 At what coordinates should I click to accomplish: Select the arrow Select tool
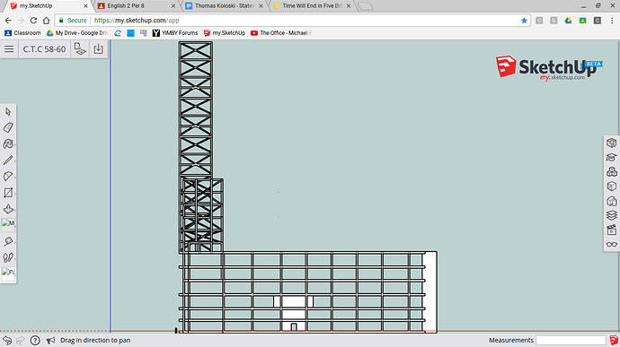[x=8, y=112]
